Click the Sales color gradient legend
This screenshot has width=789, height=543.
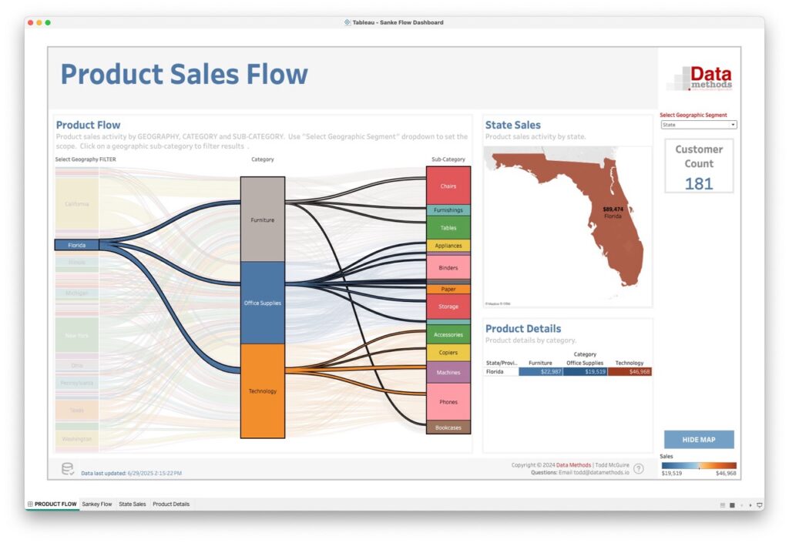pos(699,465)
